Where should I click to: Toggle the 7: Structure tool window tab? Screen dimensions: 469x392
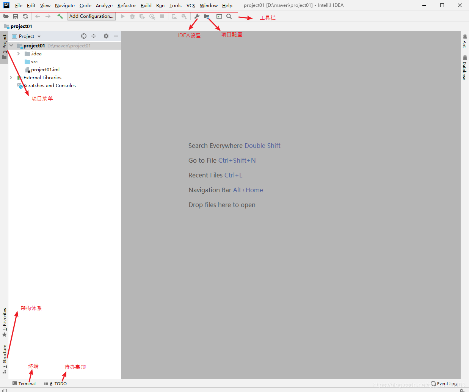(x=4, y=359)
